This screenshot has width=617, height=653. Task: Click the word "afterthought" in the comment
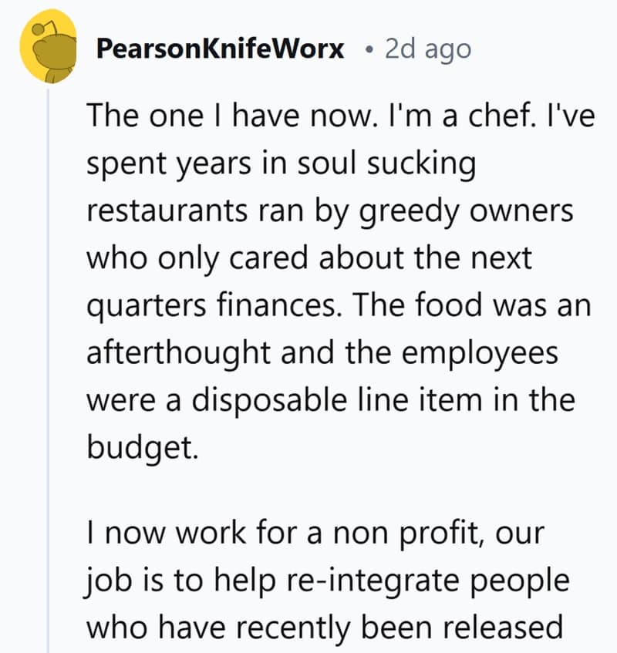point(180,353)
